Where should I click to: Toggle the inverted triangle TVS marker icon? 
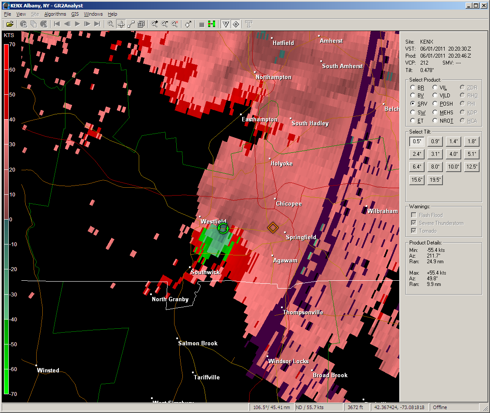[226, 24]
